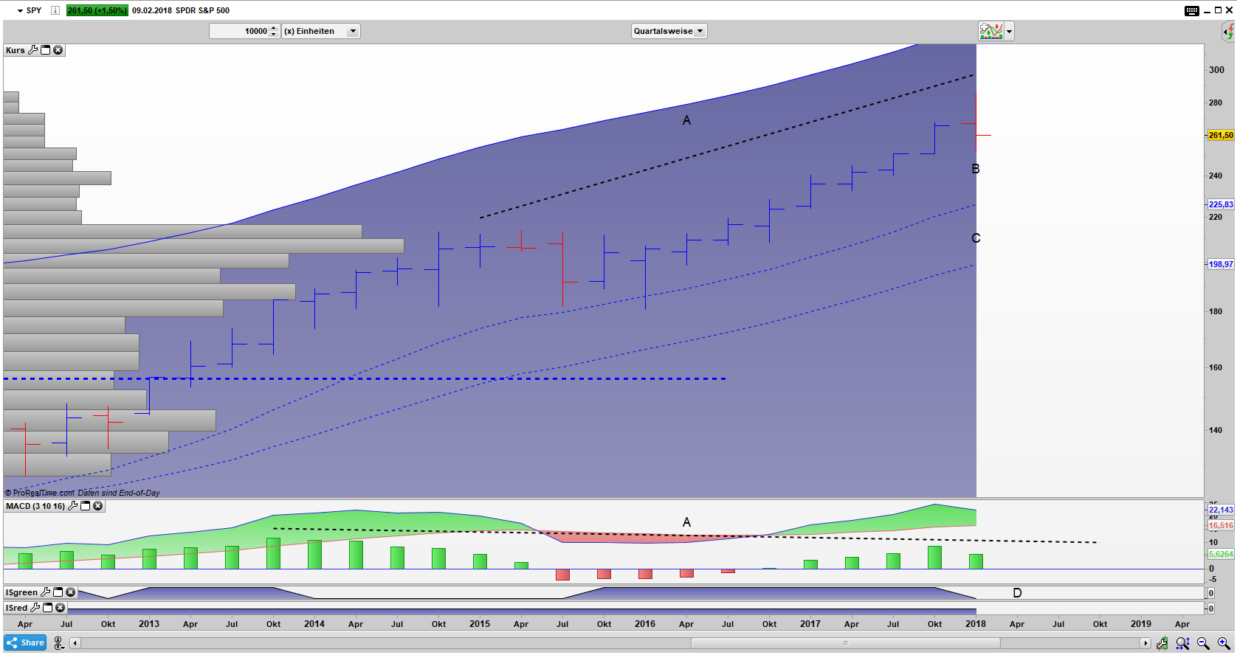Image resolution: width=1237 pixels, height=655 pixels.
Task: Click the 261,50 price change label
Action: 97,10
